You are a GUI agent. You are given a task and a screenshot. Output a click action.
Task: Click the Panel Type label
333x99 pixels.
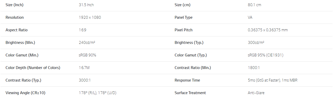[184, 17]
